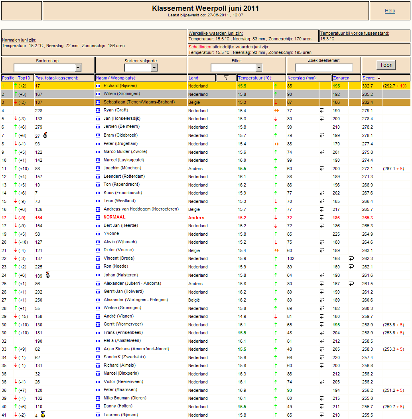Click the Top10 link

(x=24, y=78)
